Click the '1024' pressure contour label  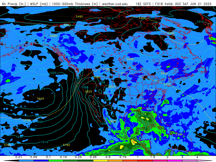click(42, 89)
